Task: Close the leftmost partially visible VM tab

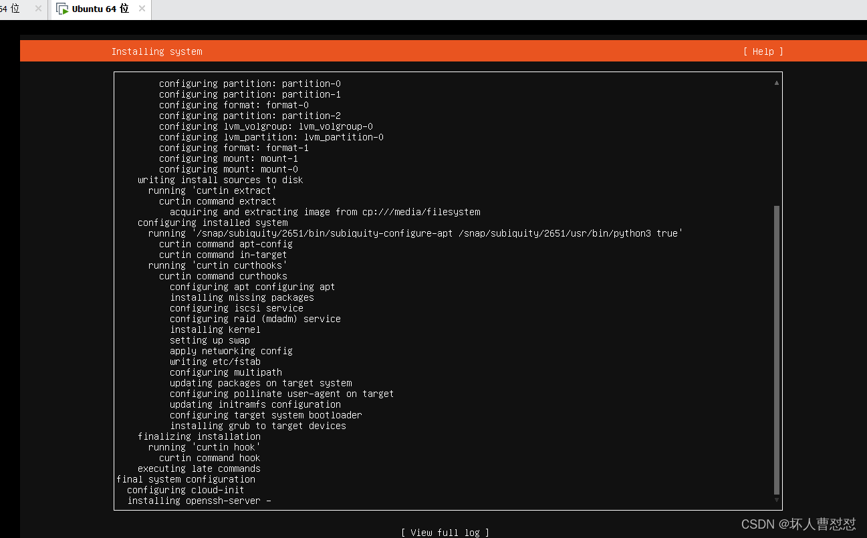Action: [x=37, y=9]
